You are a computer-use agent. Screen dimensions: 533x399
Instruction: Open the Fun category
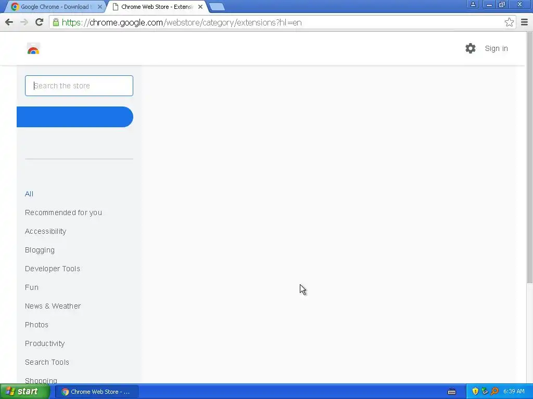32,287
